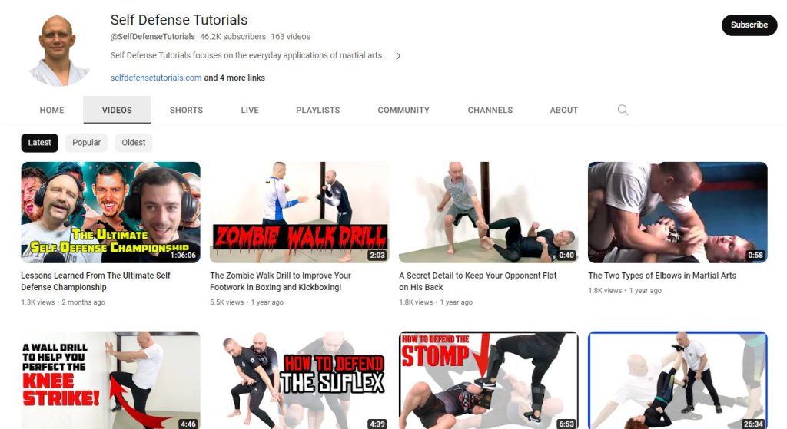This screenshot has width=787, height=429.
Task: Open the Channels tab
Action: click(490, 110)
